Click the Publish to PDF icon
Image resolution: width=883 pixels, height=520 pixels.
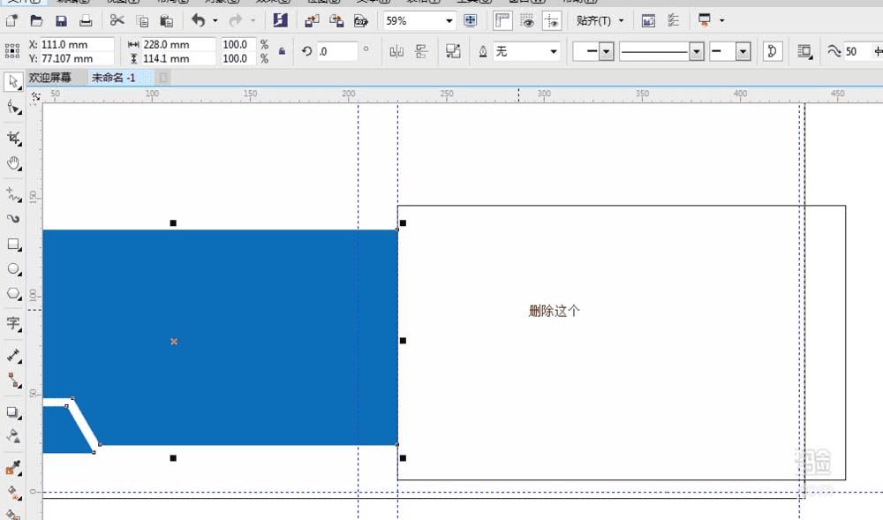pyautogui.click(x=360, y=20)
